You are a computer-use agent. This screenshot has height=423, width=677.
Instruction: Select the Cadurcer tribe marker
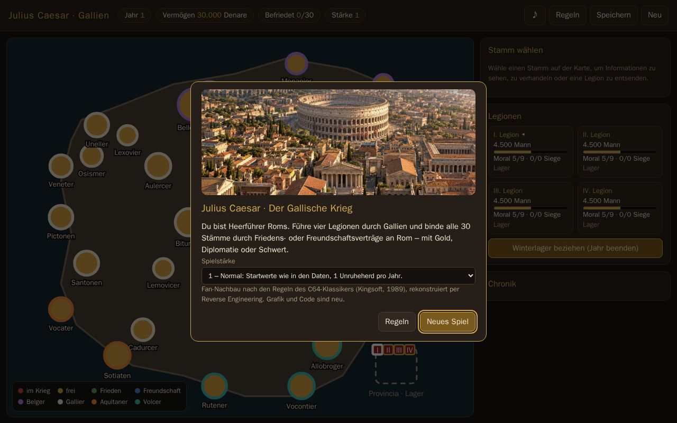(143, 330)
